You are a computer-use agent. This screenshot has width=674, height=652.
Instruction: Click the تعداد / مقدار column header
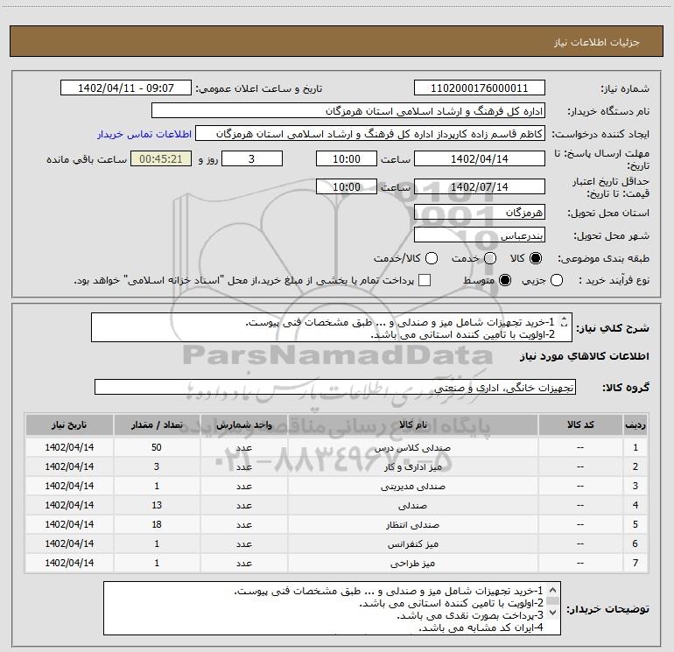pos(157,424)
